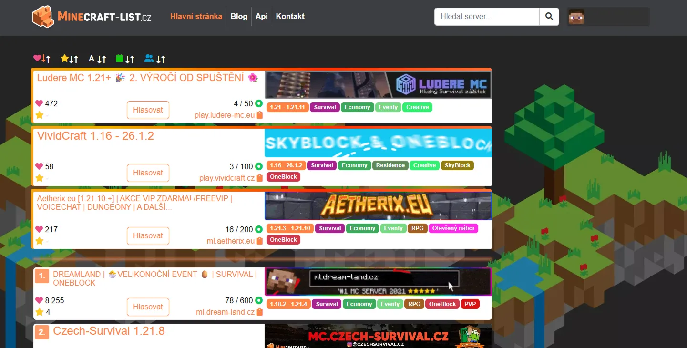The height and width of the screenshot is (348, 687).
Task: Sort servers by heart votes
Action: 42,59
